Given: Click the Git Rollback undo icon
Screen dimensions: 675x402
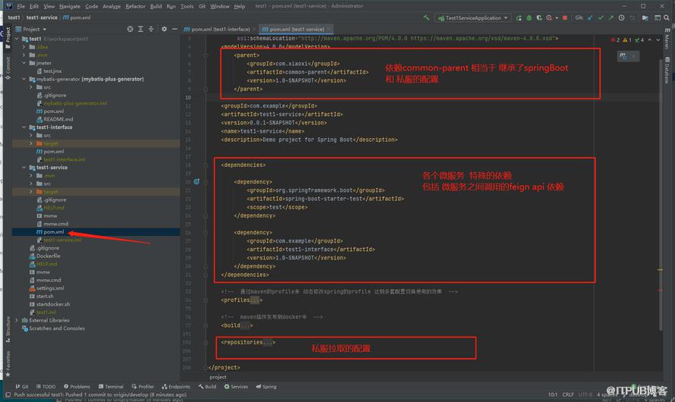Looking at the screenshot, I should click(632, 17).
